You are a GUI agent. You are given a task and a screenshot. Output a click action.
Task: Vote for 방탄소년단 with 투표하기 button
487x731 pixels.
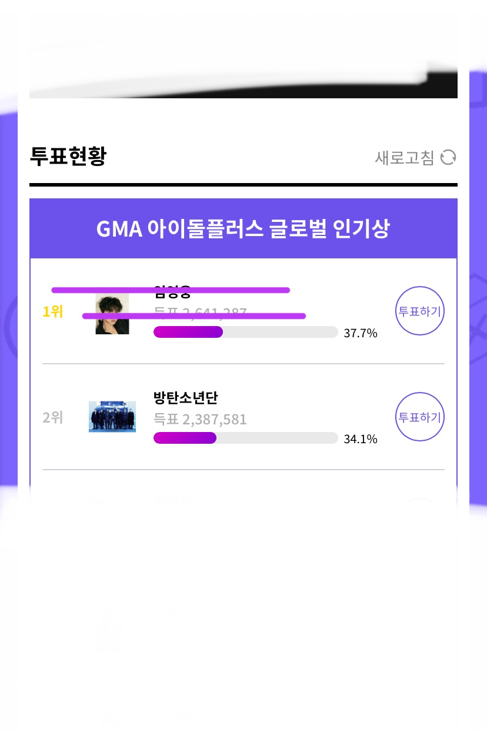pos(419,417)
